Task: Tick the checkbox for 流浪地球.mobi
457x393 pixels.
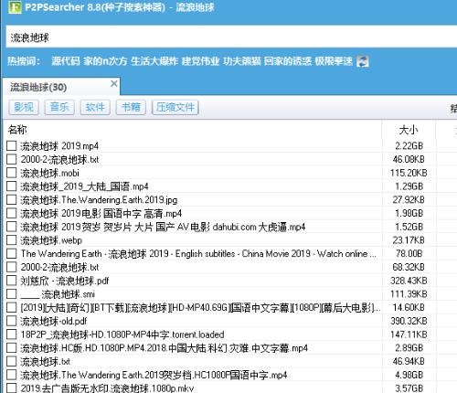Action: [x=12, y=173]
